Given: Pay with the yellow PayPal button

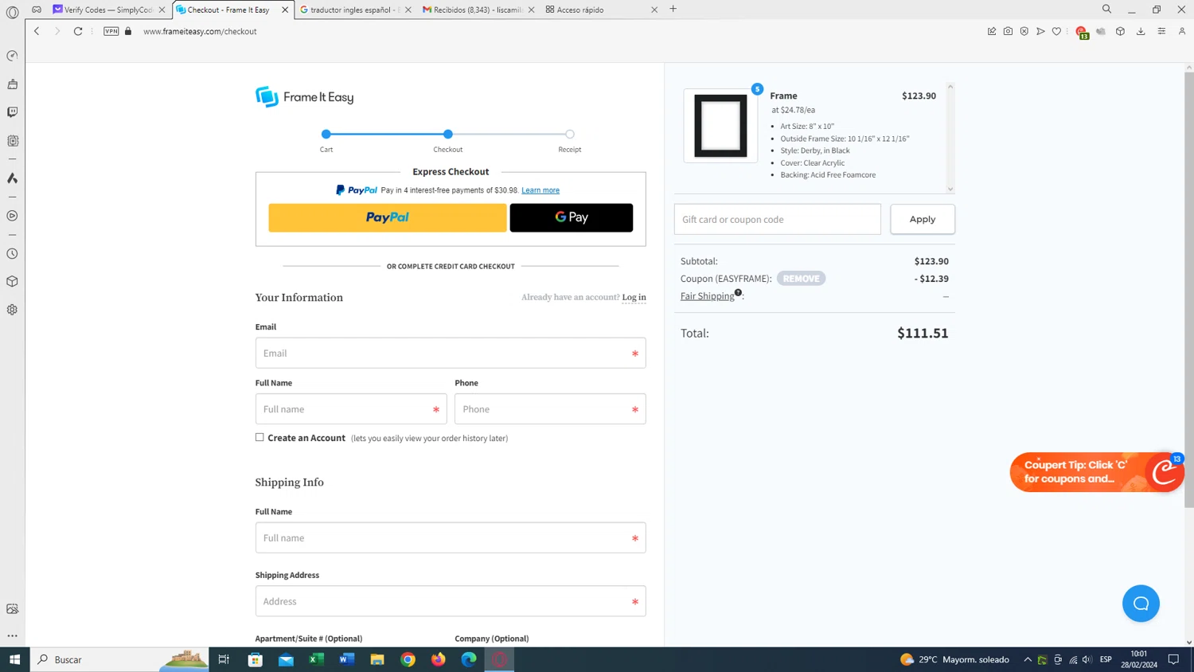Looking at the screenshot, I should pos(388,217).
